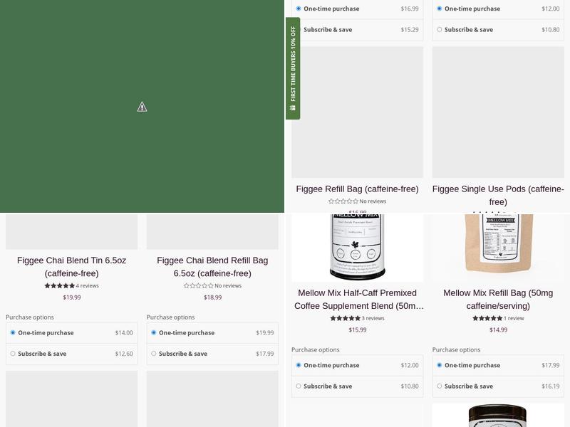Image resolution: width=570 pixels, height=427 pixels.
Task: Open Figgee Refill Bag (caffeine-free) product link
Action: 358,189
